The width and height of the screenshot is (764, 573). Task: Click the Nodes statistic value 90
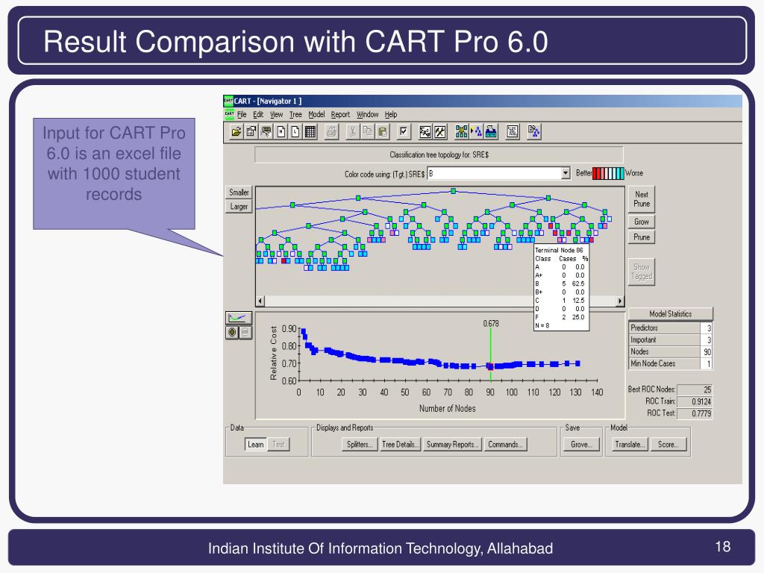(707, 352)
